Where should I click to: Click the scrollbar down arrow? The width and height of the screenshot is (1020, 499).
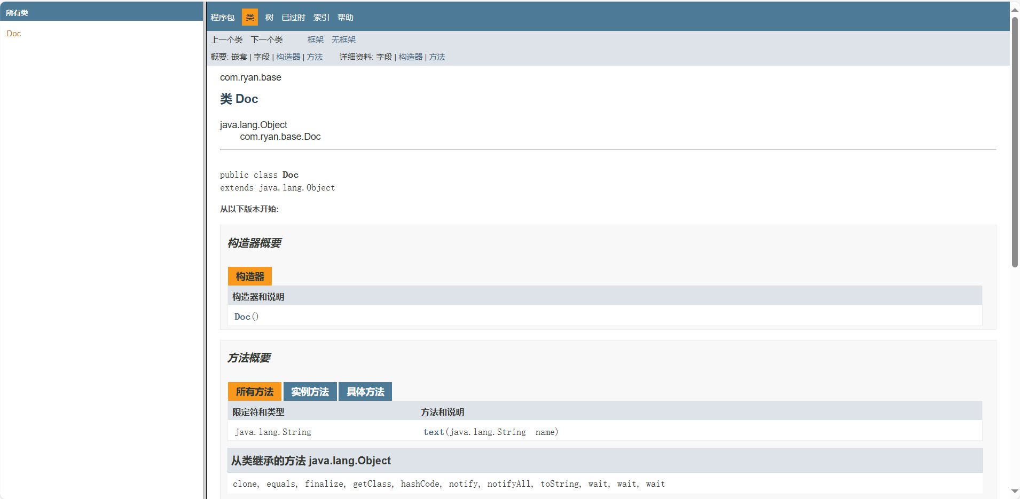tap(1015, 492)
